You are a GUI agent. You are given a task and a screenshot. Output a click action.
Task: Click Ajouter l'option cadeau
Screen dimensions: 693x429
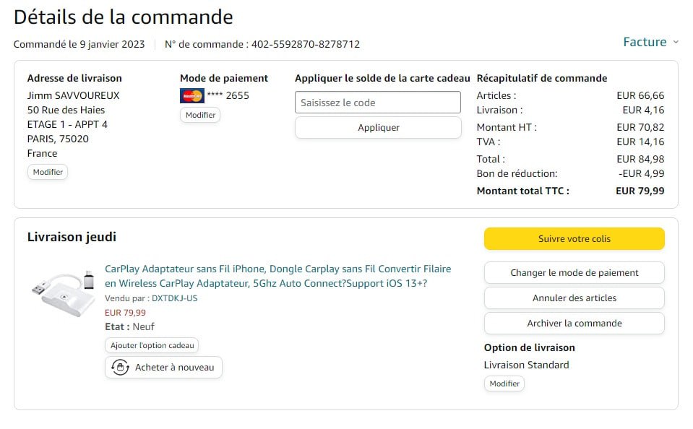point(152,345)
